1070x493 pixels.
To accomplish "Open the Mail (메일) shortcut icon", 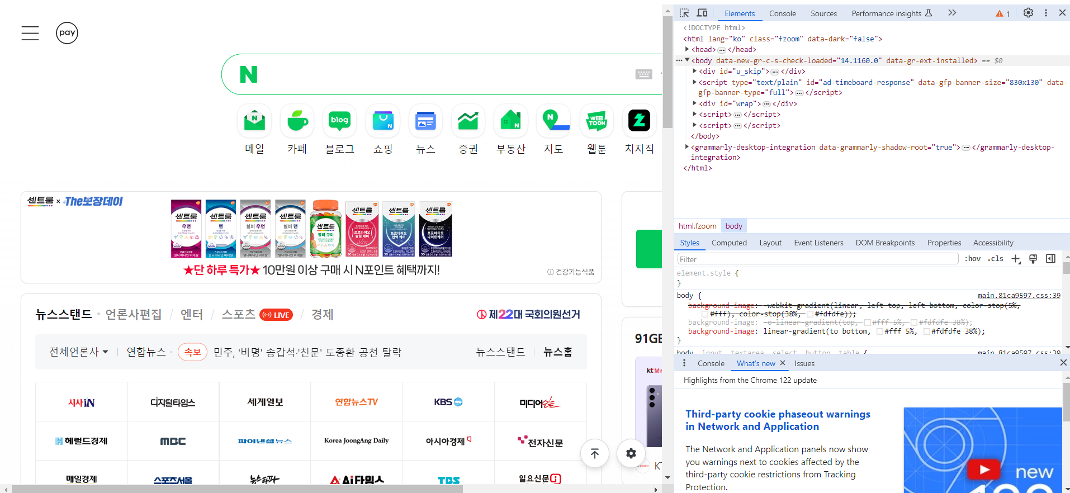I will click(x=254, y=121).
